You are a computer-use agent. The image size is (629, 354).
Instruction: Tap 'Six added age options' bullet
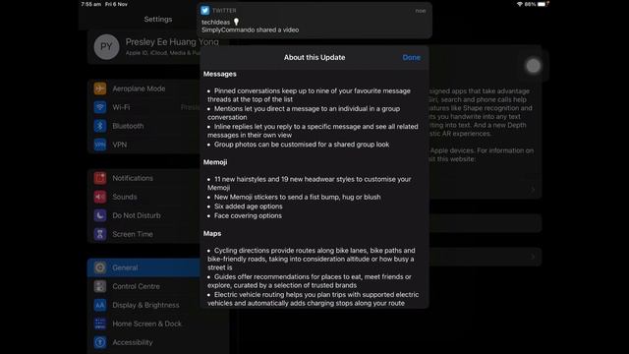tap(248, 206)
